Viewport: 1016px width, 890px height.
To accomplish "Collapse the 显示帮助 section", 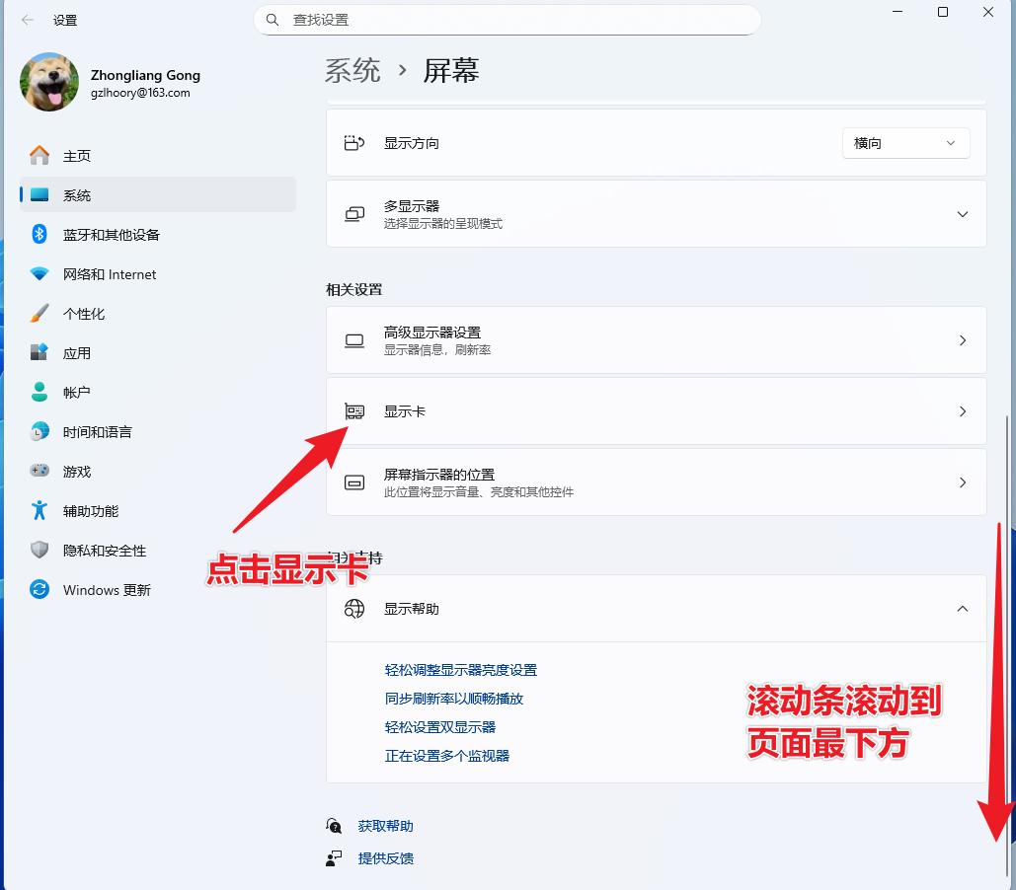I will click(962, 609).
